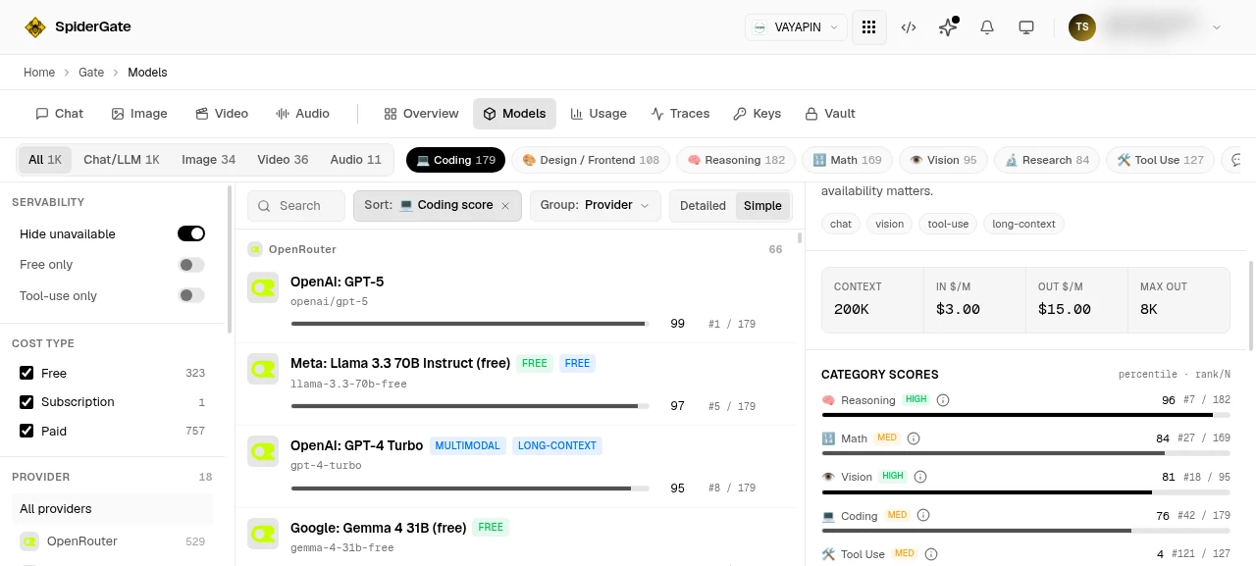Image resolution: width=1256 pixels, height=566 pixels.
Task: Select the Vision 95 chip
Action: coord(943,160)
